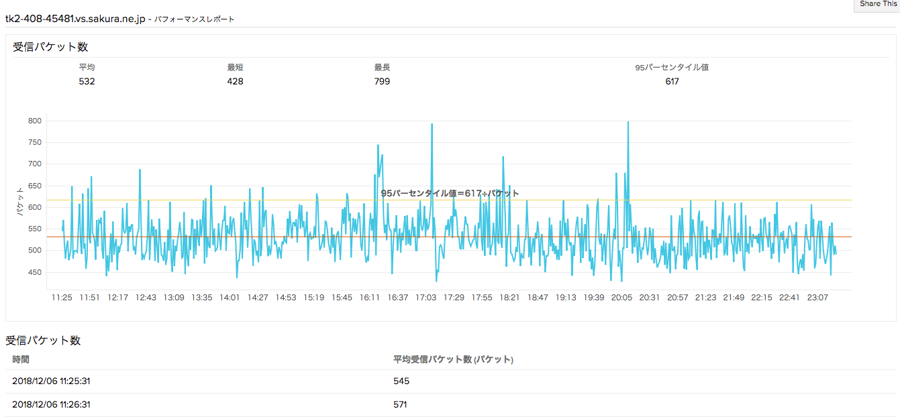Click the 20:05 x-axis time label
The image size is (900, 419).
621,298
